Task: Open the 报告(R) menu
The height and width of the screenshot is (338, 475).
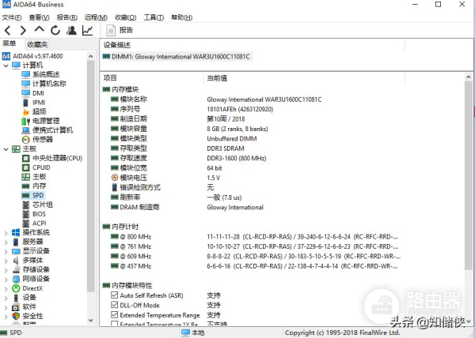Action: tap(67, 17)
